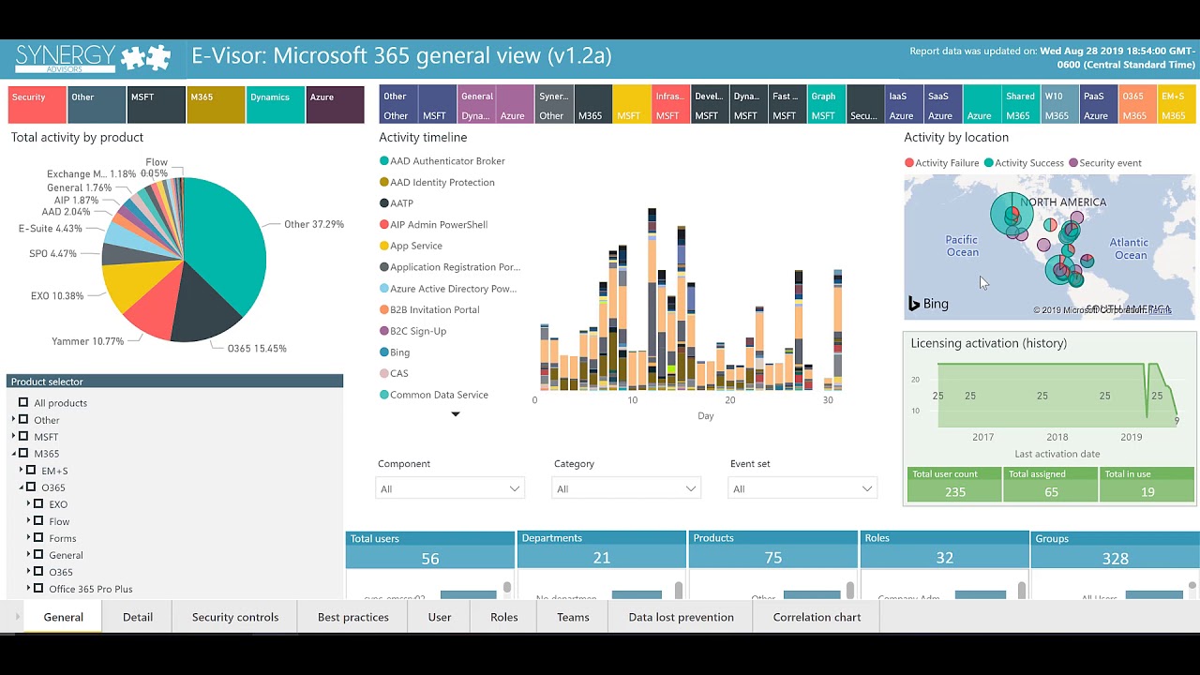Click the Yammer 10.77% pie label

pyautogui.click(x=88, y=341)
